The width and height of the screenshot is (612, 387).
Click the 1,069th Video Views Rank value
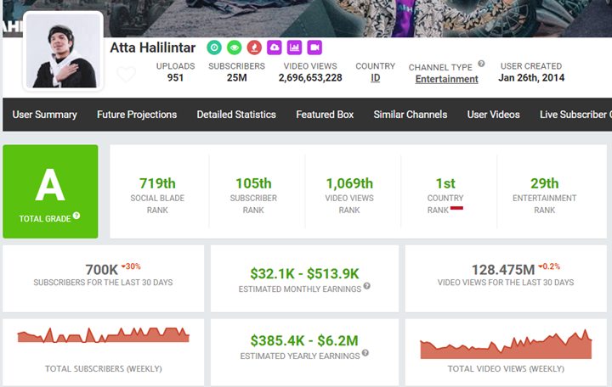(349, 183)
